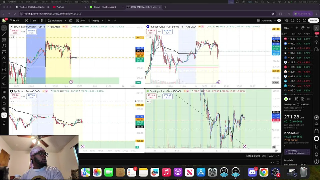Open the Duolingo chart time axis settings
This screenshot has width=320, height=180.
click(276, 151)
